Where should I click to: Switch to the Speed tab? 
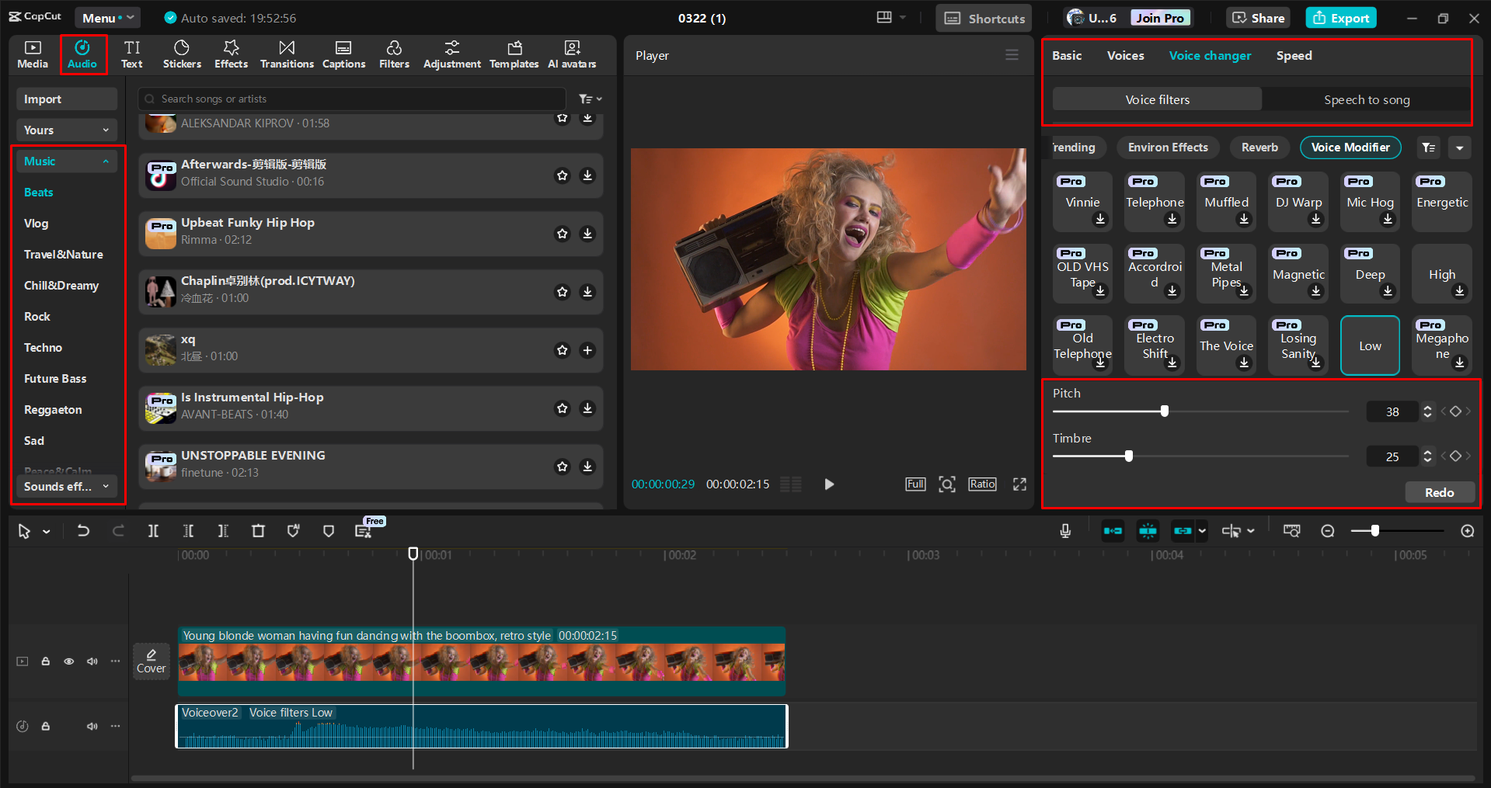pyautogui.click(x=1294, y=56)
